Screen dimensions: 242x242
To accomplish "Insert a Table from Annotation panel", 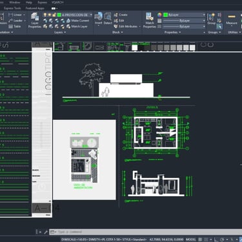I will point(15,26).
